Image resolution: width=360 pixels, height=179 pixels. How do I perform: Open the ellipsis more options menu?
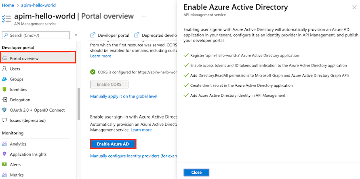click(144, 17)
